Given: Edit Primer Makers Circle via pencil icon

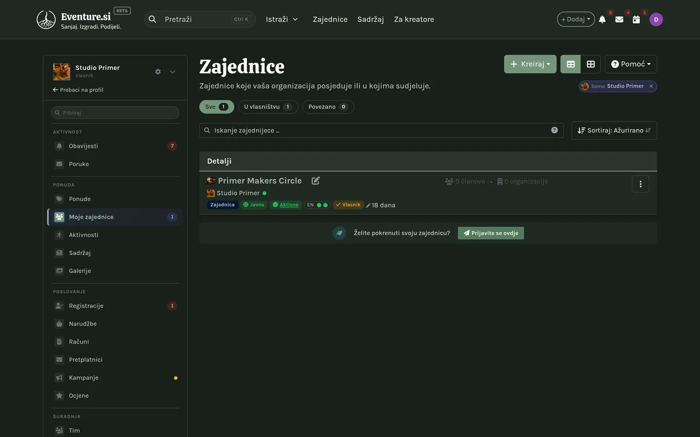Looking at the screenshot, I should [x=315, y=181].
